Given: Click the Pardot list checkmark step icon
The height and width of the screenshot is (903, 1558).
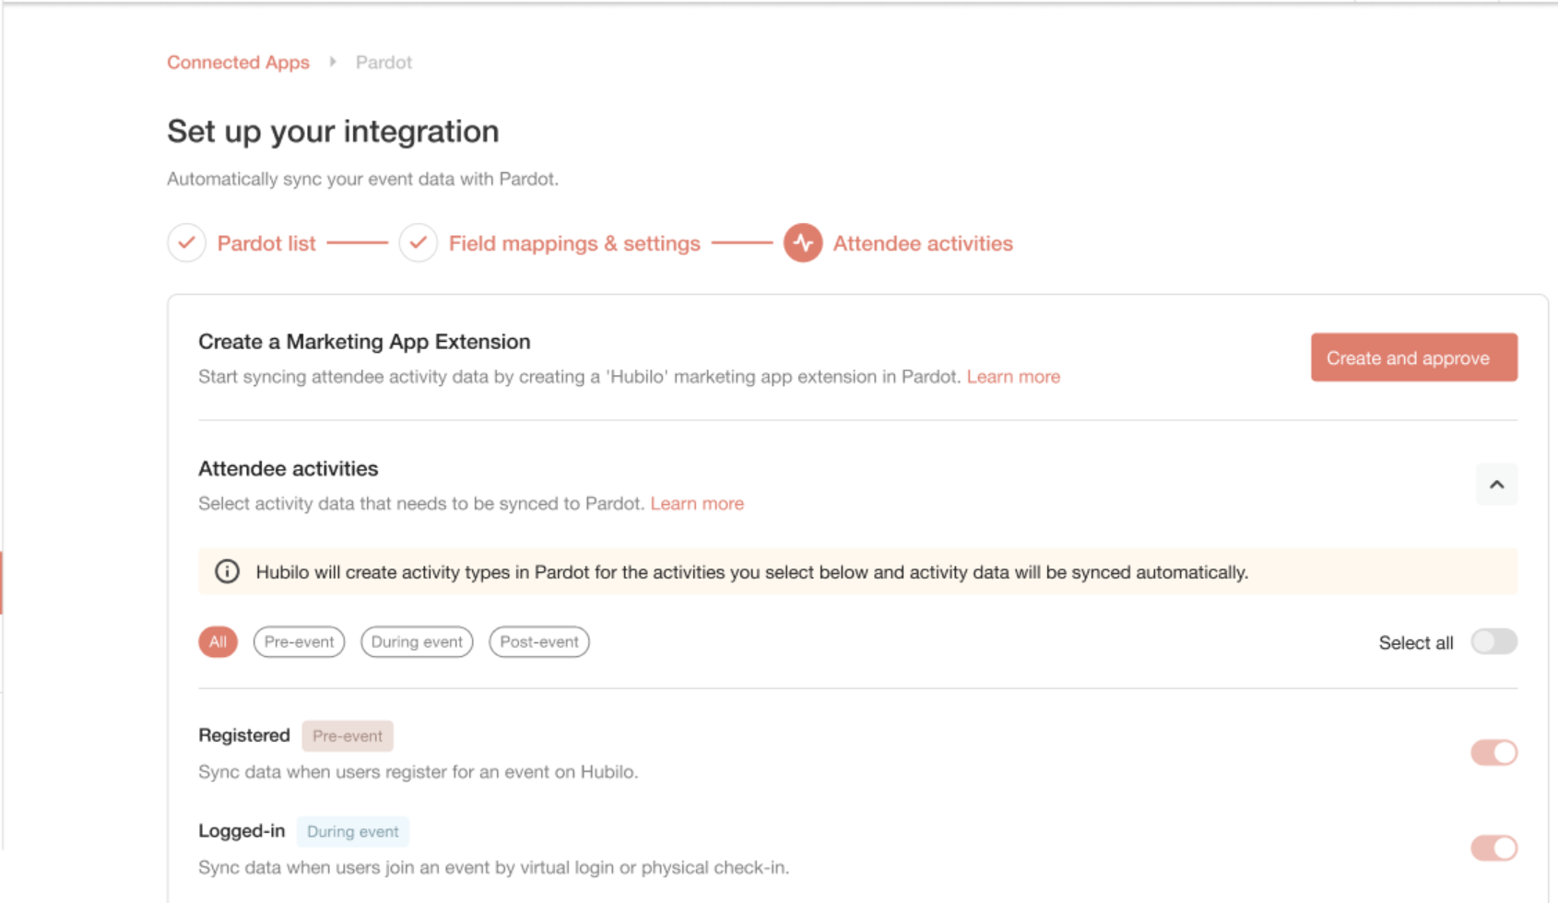Looking at the screenshot, I should (x=186, y=243).
